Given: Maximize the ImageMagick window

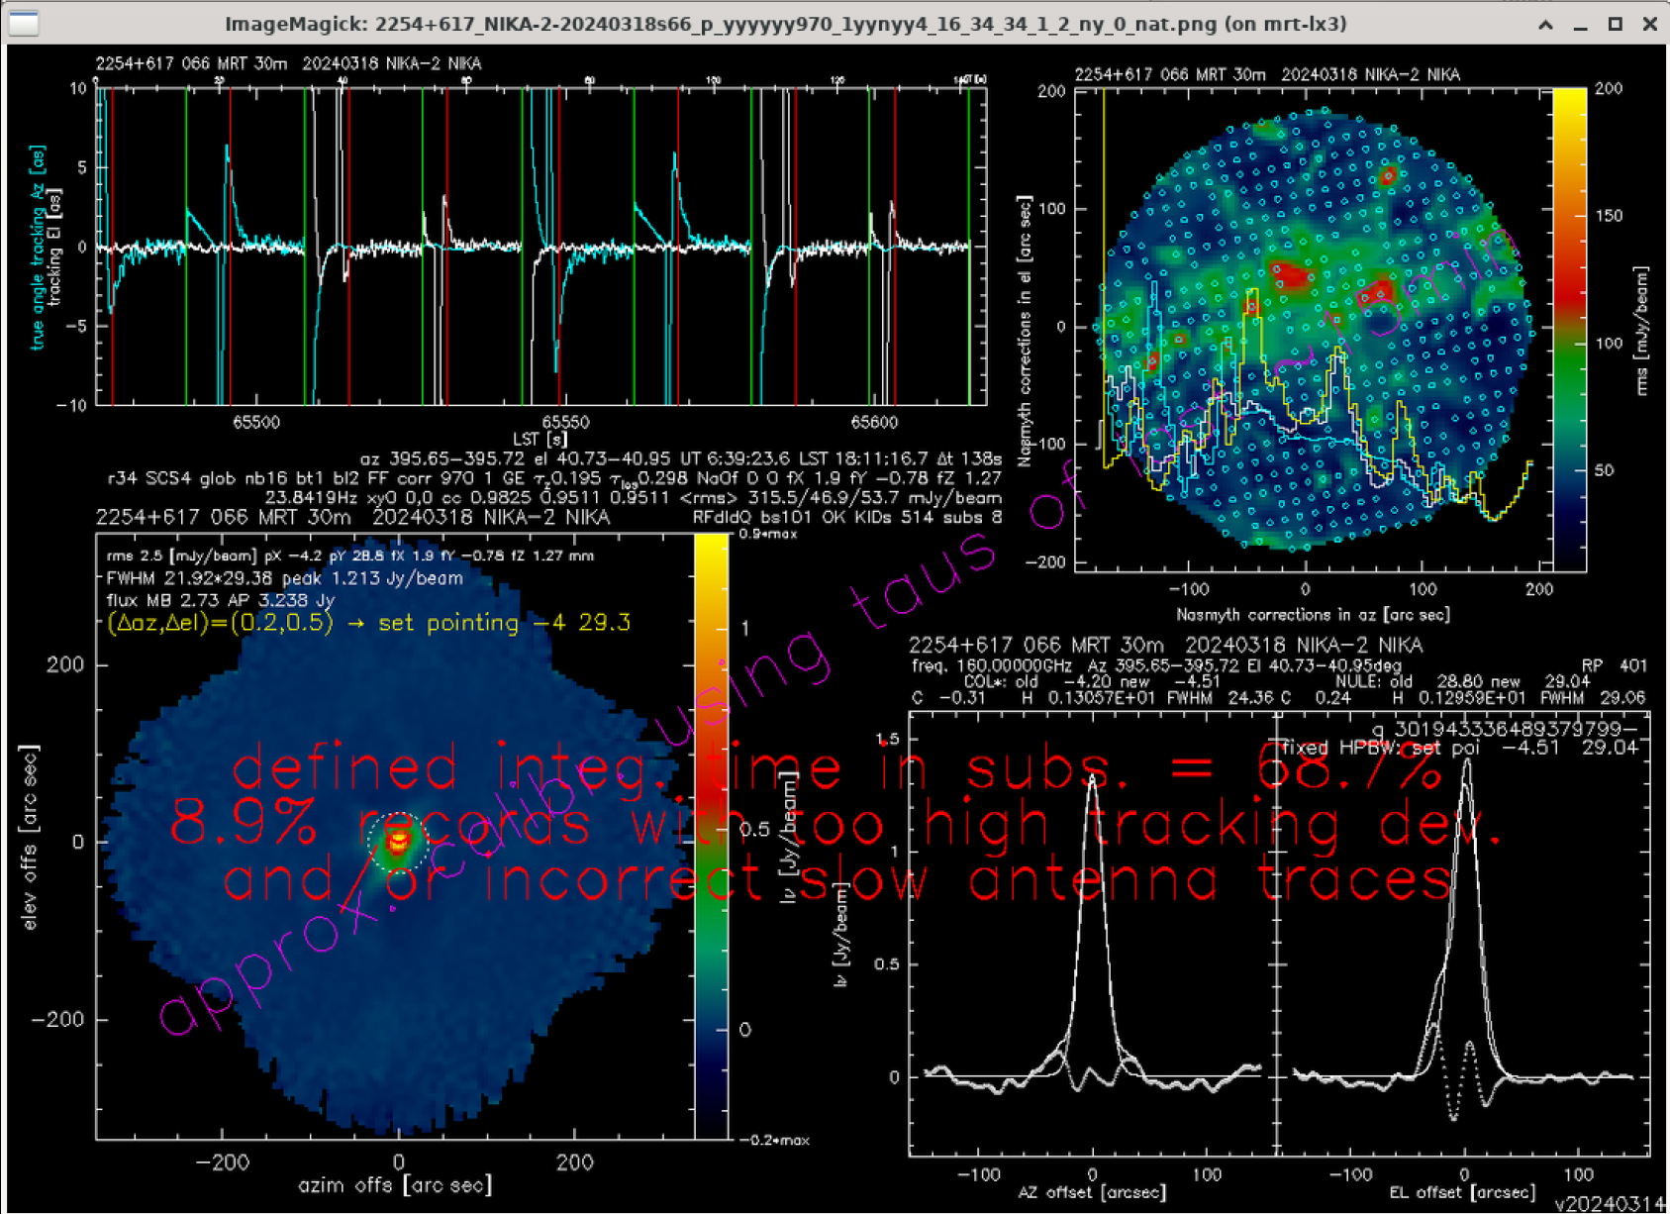Looking at the screenshot, I should pos(1615,25).
